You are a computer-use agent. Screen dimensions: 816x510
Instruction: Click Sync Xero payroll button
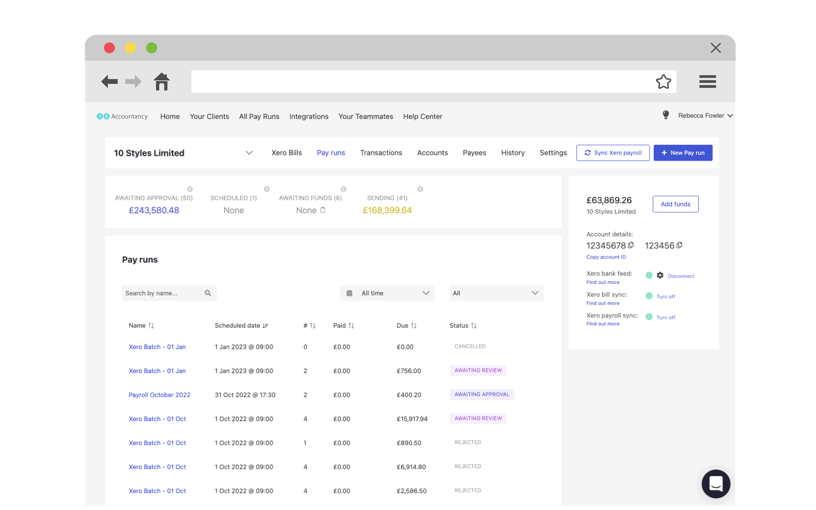coord(613,153)
